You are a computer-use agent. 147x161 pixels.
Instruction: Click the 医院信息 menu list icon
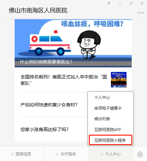[x=12, y=154]
